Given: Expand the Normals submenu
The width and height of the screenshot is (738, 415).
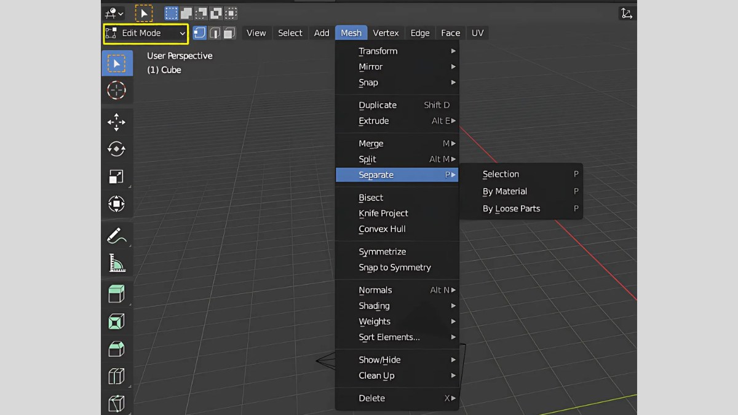Looking at the screenshot, I should click(397, 290).
